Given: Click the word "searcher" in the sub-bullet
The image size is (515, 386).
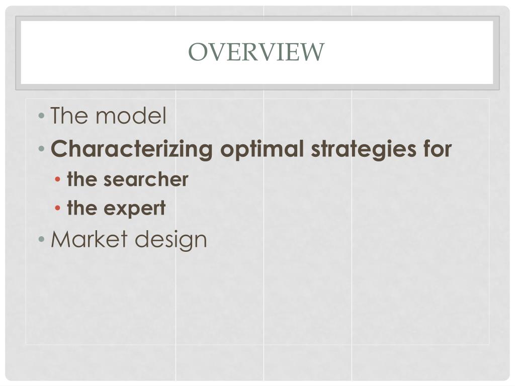Looking at the screenshot, I should tap(146, 179).
